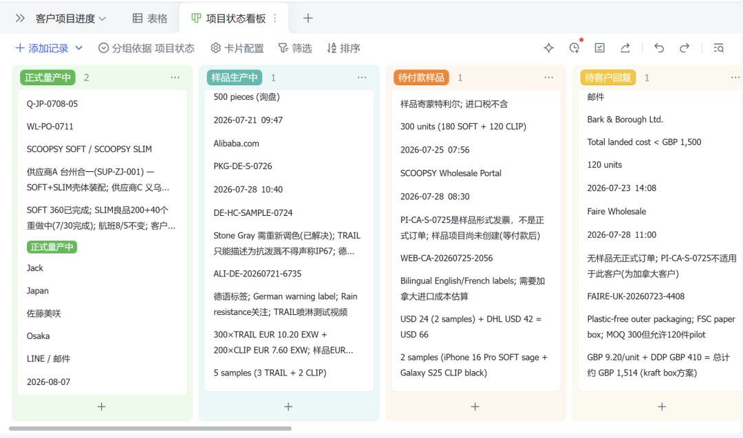
Task: Open 正式量产中 column more options
Action: tap(175, 78)
